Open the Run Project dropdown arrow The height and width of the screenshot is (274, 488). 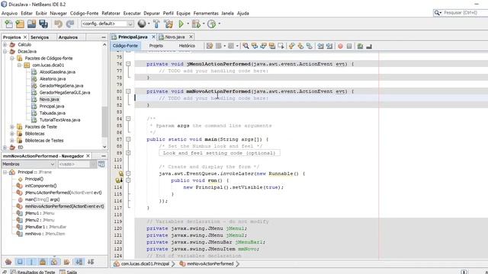pos(188,24)
